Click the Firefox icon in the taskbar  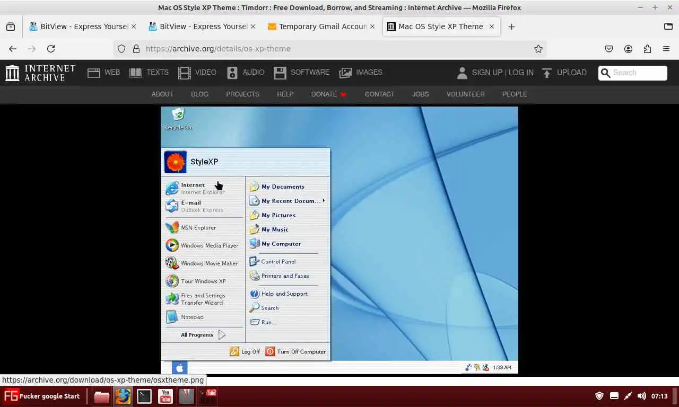[123, 396]
